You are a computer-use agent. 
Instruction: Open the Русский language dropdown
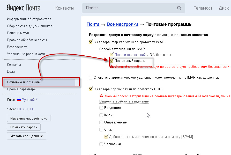coord(29,100)
